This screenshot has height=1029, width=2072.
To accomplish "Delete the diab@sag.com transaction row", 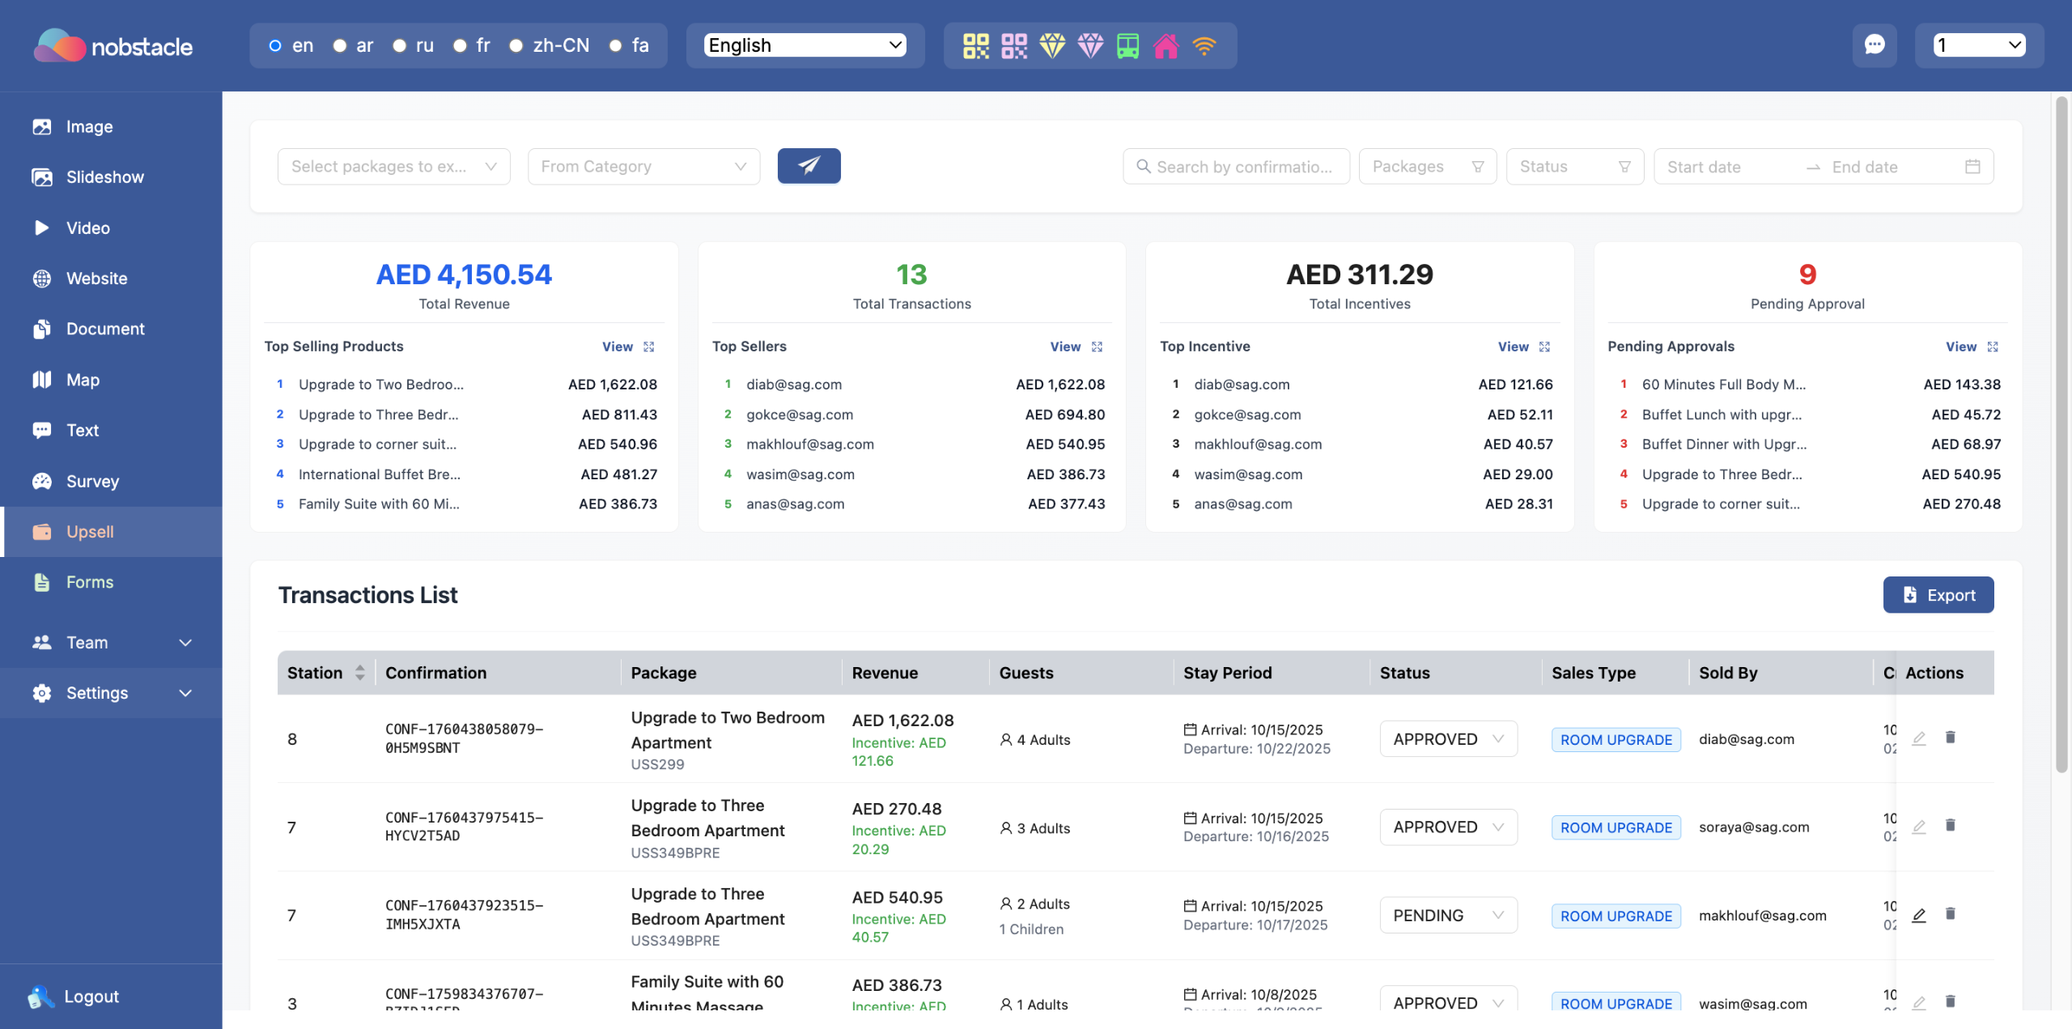I will pos(1950,738).
